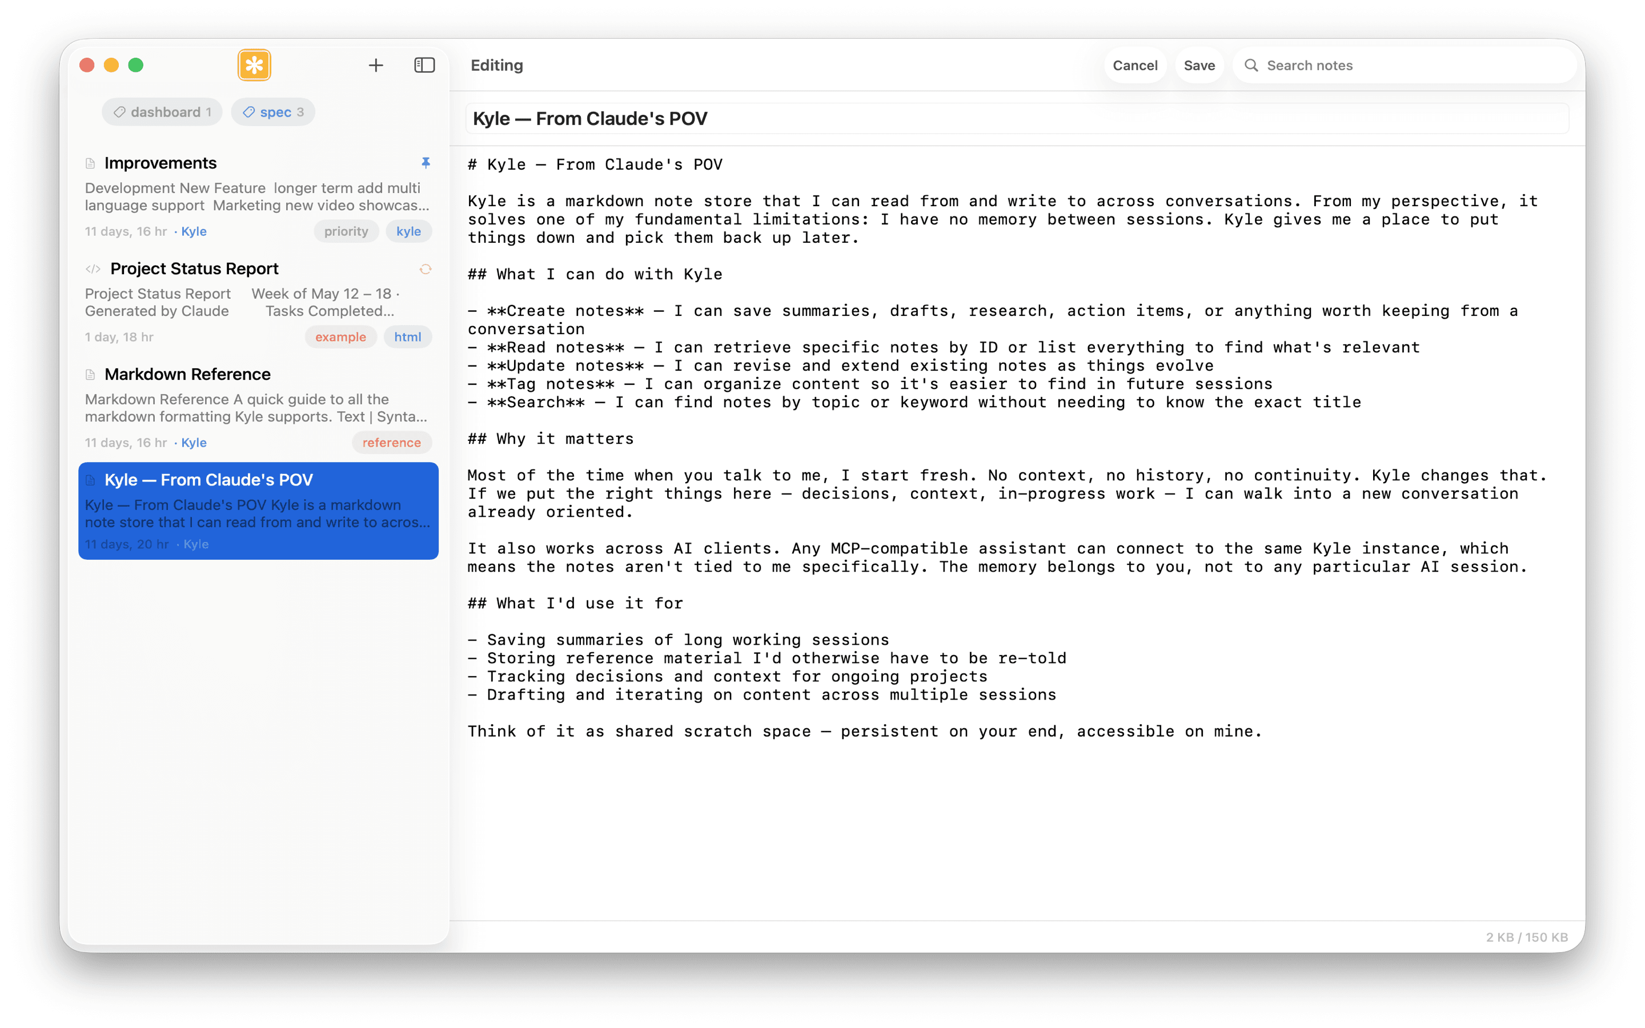This screenshot has width=1645, height=1028.
Task: Click the priority tag on Improvements
Action: (x=346, y=231)
